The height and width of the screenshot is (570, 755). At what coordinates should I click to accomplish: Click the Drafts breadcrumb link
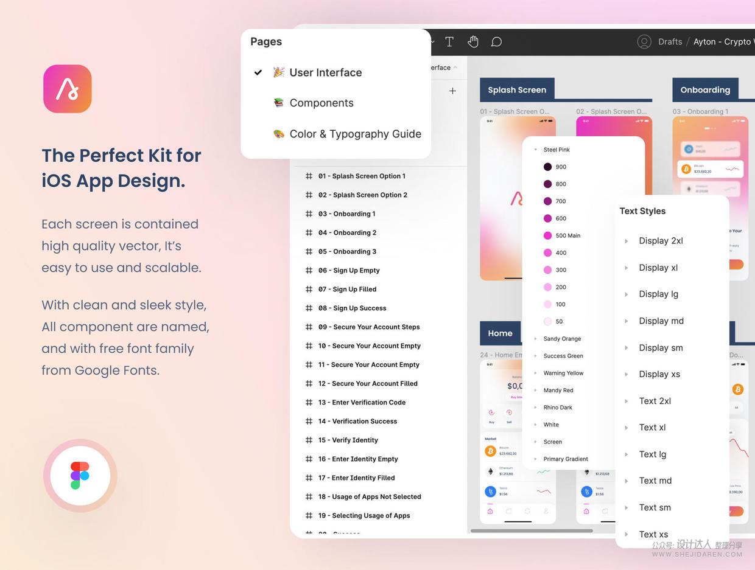click(x=670, y=41)
